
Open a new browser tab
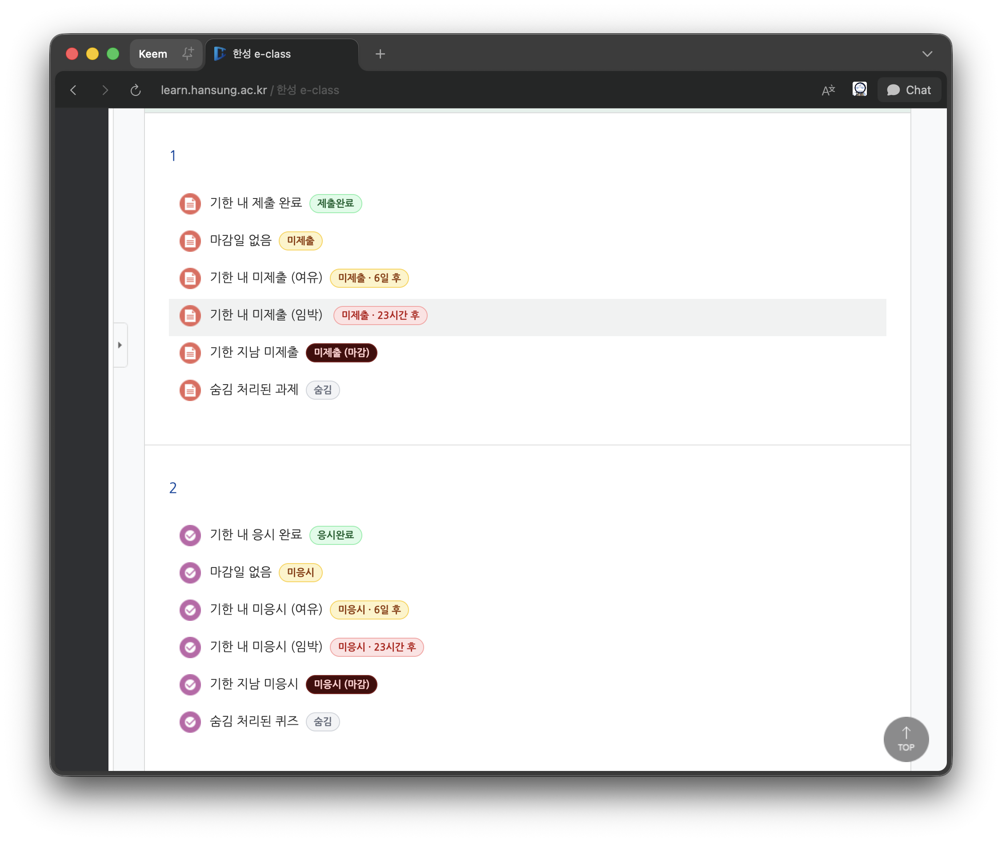380,53
